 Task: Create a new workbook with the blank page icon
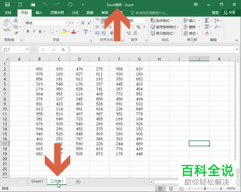click(x=20, y=4)
